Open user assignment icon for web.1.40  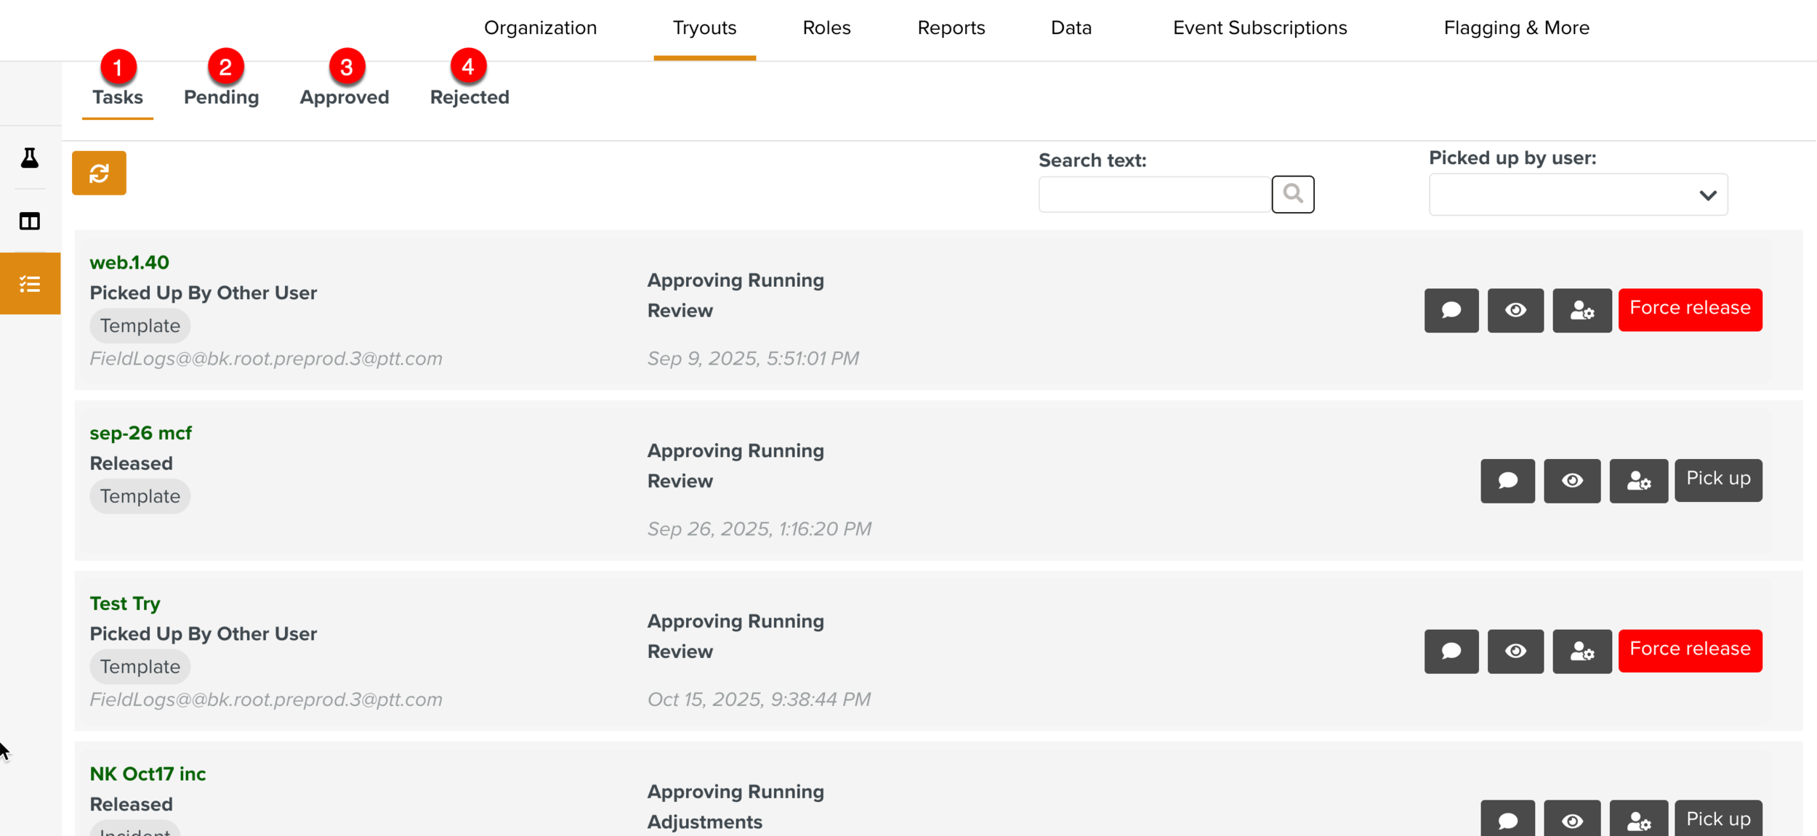point(1582,310)
